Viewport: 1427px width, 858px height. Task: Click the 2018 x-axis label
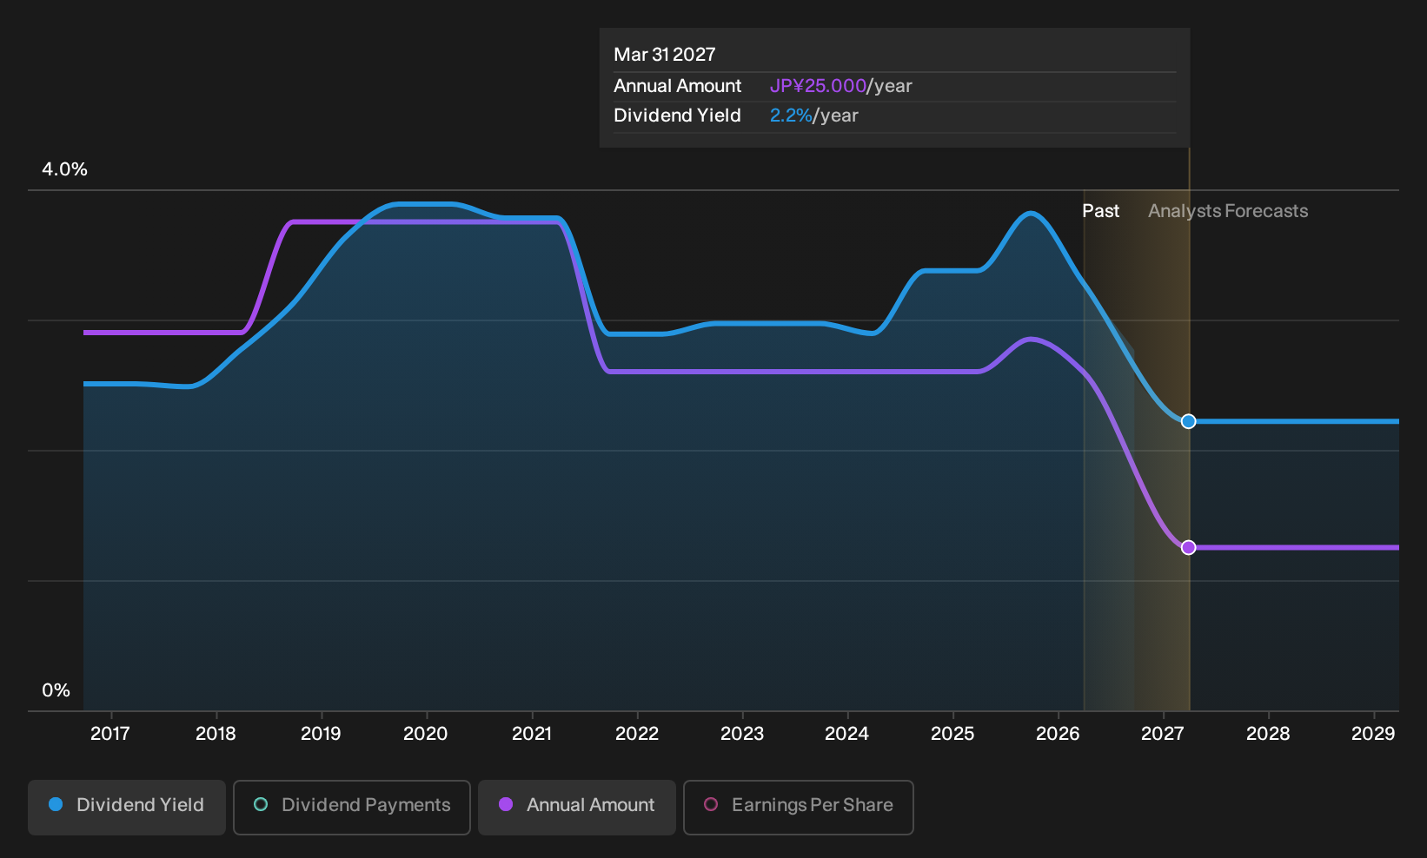tap(216, 734)
